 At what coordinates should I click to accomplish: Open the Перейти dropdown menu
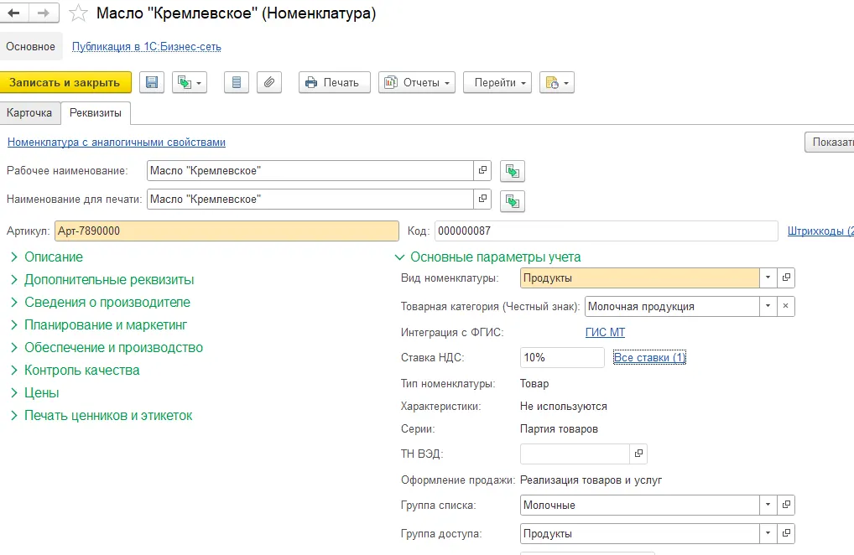[497, 83]
